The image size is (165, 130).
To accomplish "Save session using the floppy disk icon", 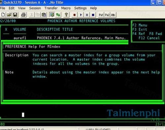I will point(15,15).
